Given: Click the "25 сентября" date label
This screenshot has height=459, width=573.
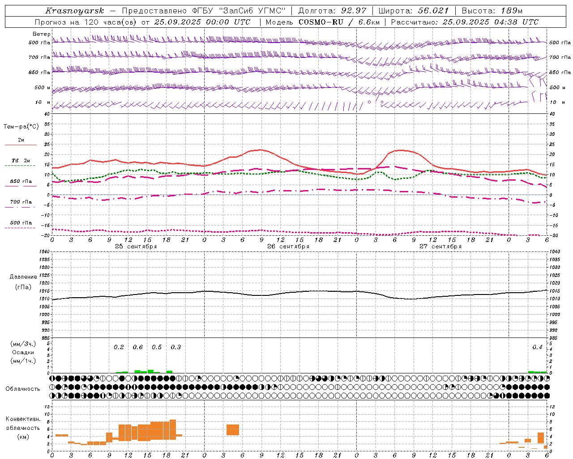Looking at the screenshot, I should pos(136,247).
